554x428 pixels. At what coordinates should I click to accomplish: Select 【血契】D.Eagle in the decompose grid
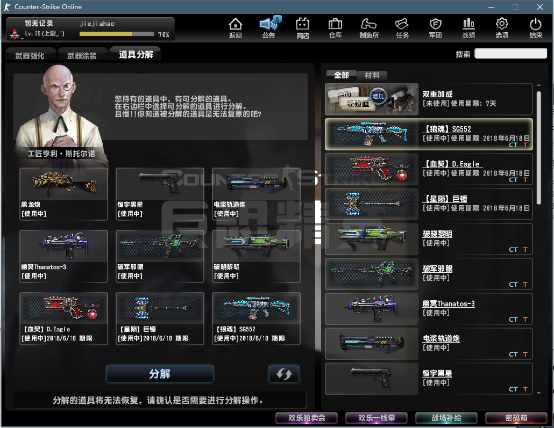[63, 318]
